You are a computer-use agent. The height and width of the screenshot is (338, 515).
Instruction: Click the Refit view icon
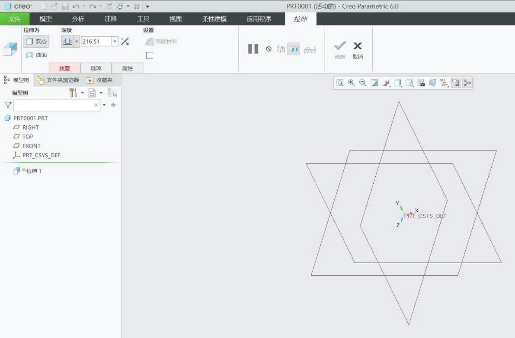click(340, 83)
